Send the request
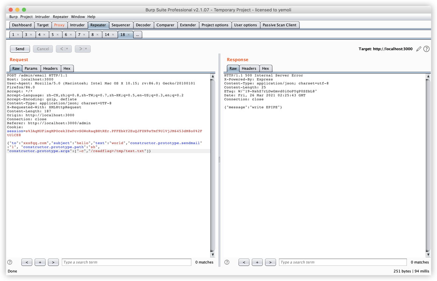437x281 pixels. coord(20,49)
